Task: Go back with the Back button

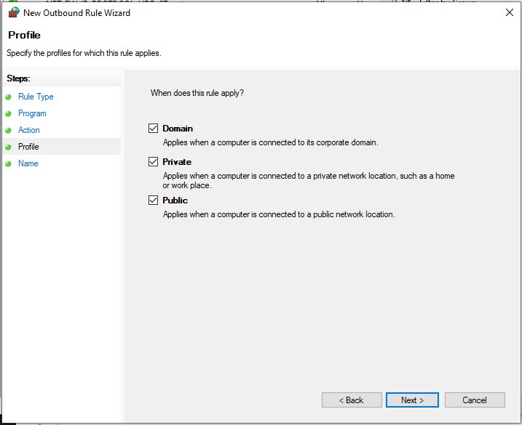Action: point(352,400)
